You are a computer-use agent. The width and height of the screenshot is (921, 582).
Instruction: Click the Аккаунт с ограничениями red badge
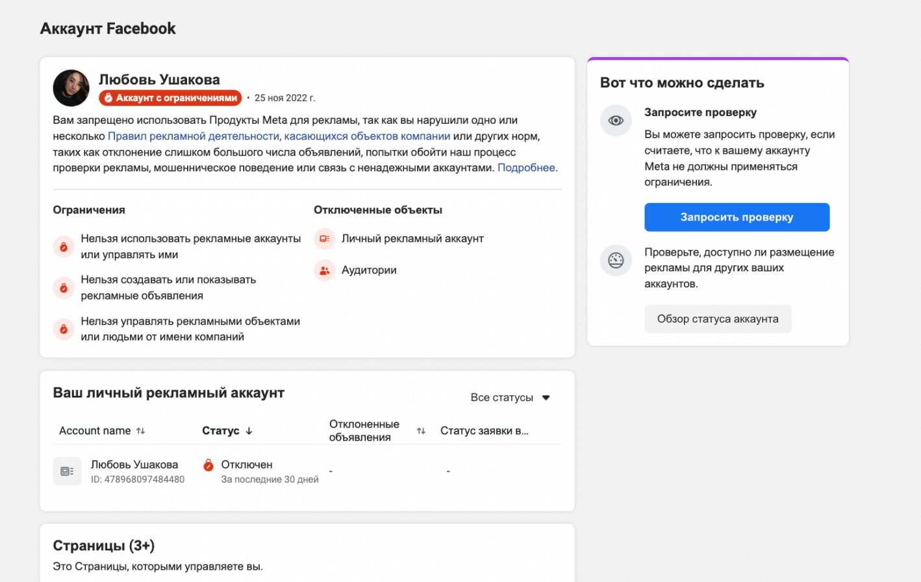pos(170,98)
